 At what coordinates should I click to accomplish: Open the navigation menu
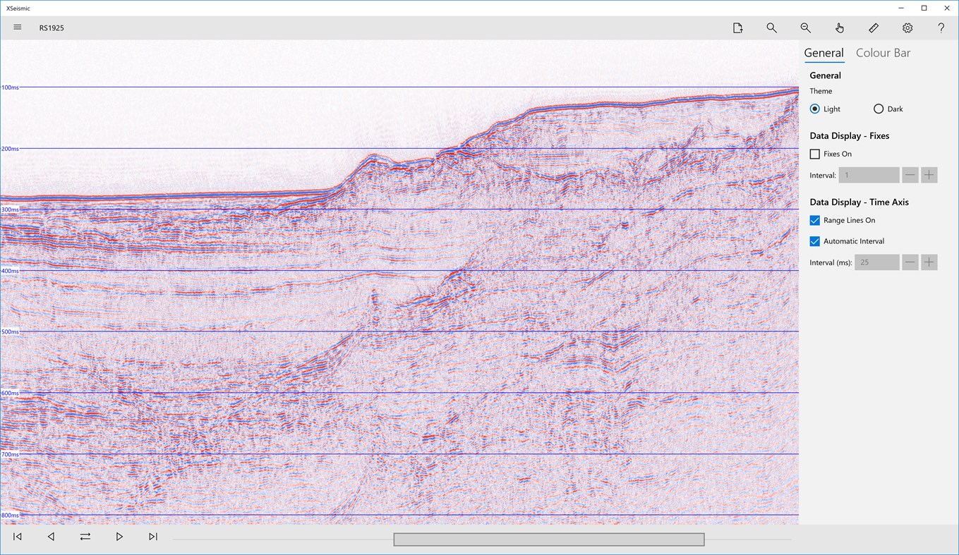point(17,27)
